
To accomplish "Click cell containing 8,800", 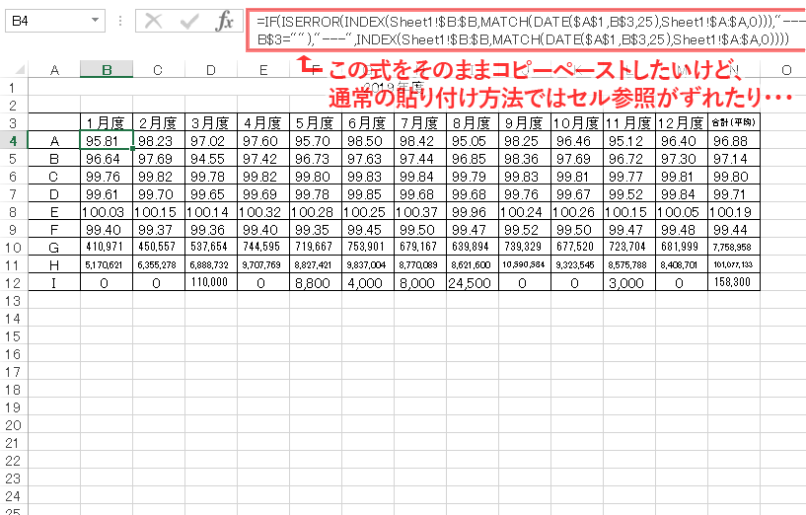I will point(316,283).
